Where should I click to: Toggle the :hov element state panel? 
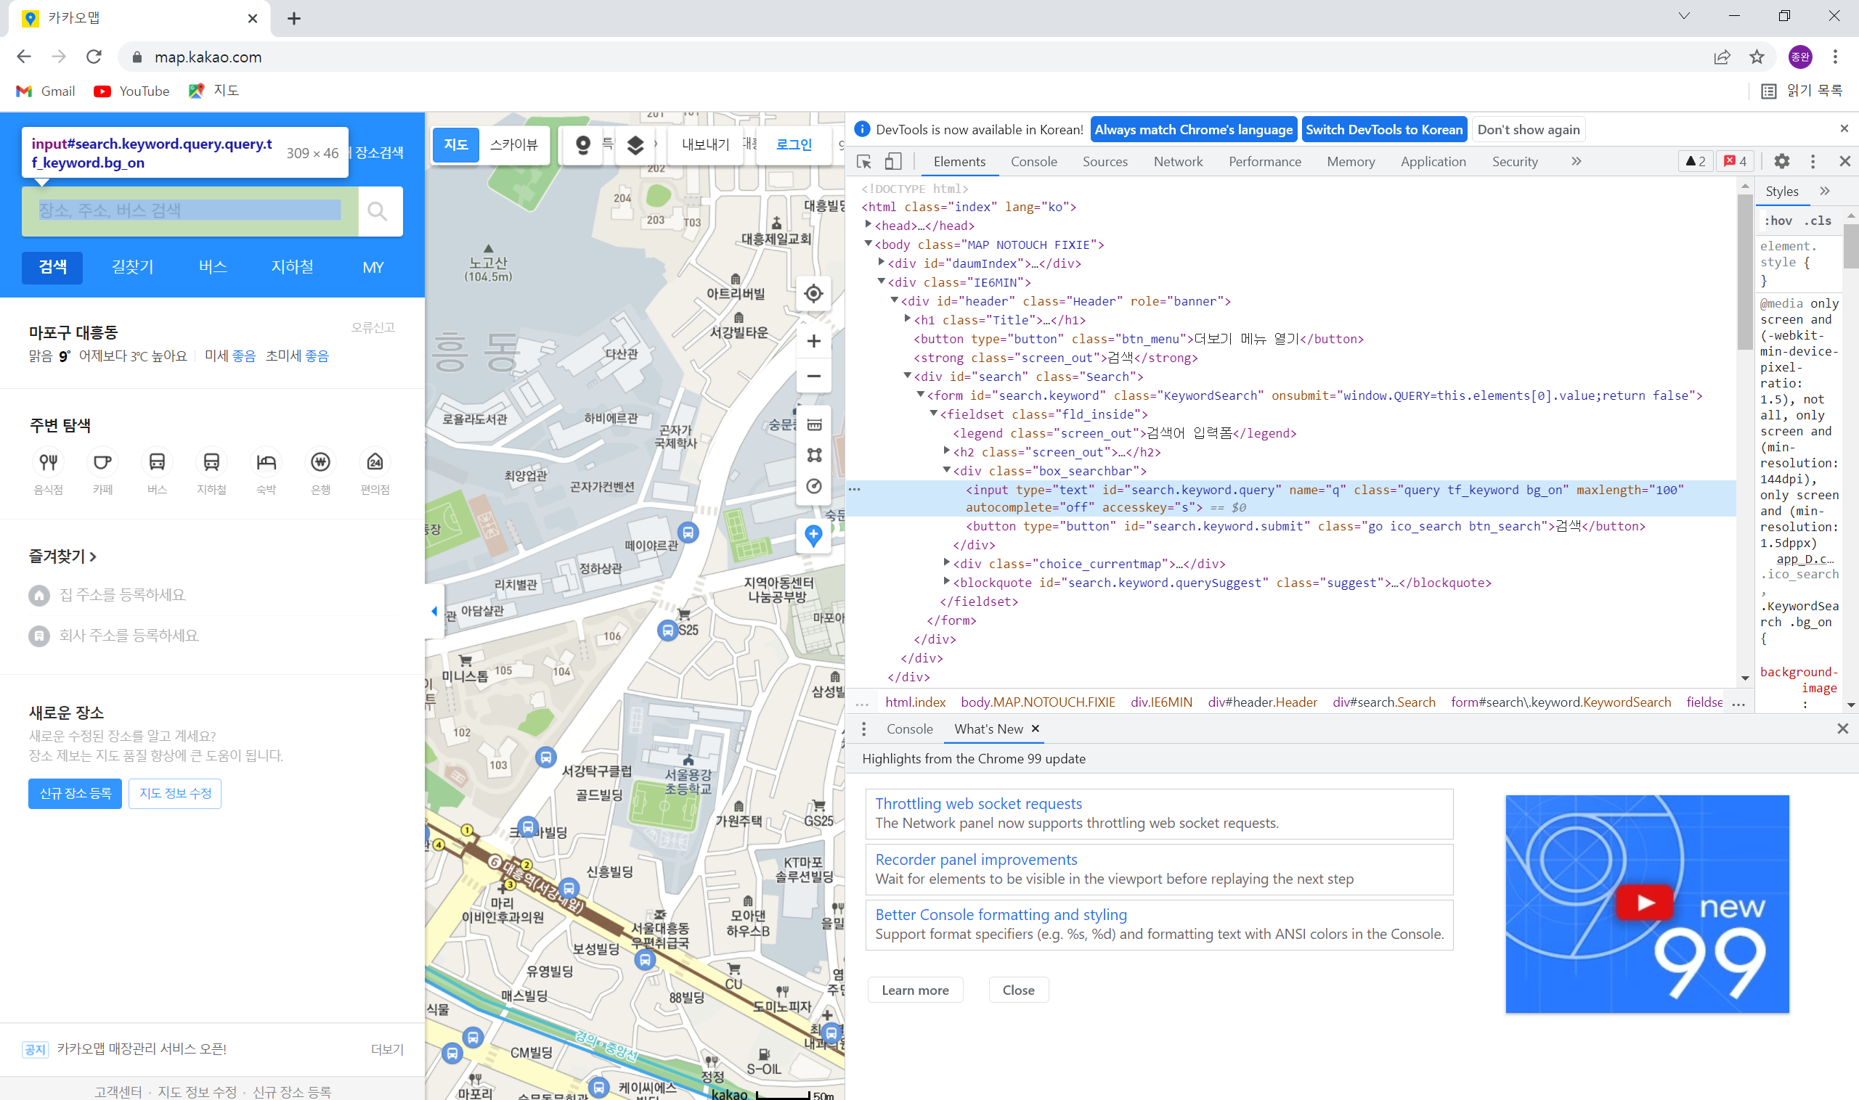(1778, 221)
